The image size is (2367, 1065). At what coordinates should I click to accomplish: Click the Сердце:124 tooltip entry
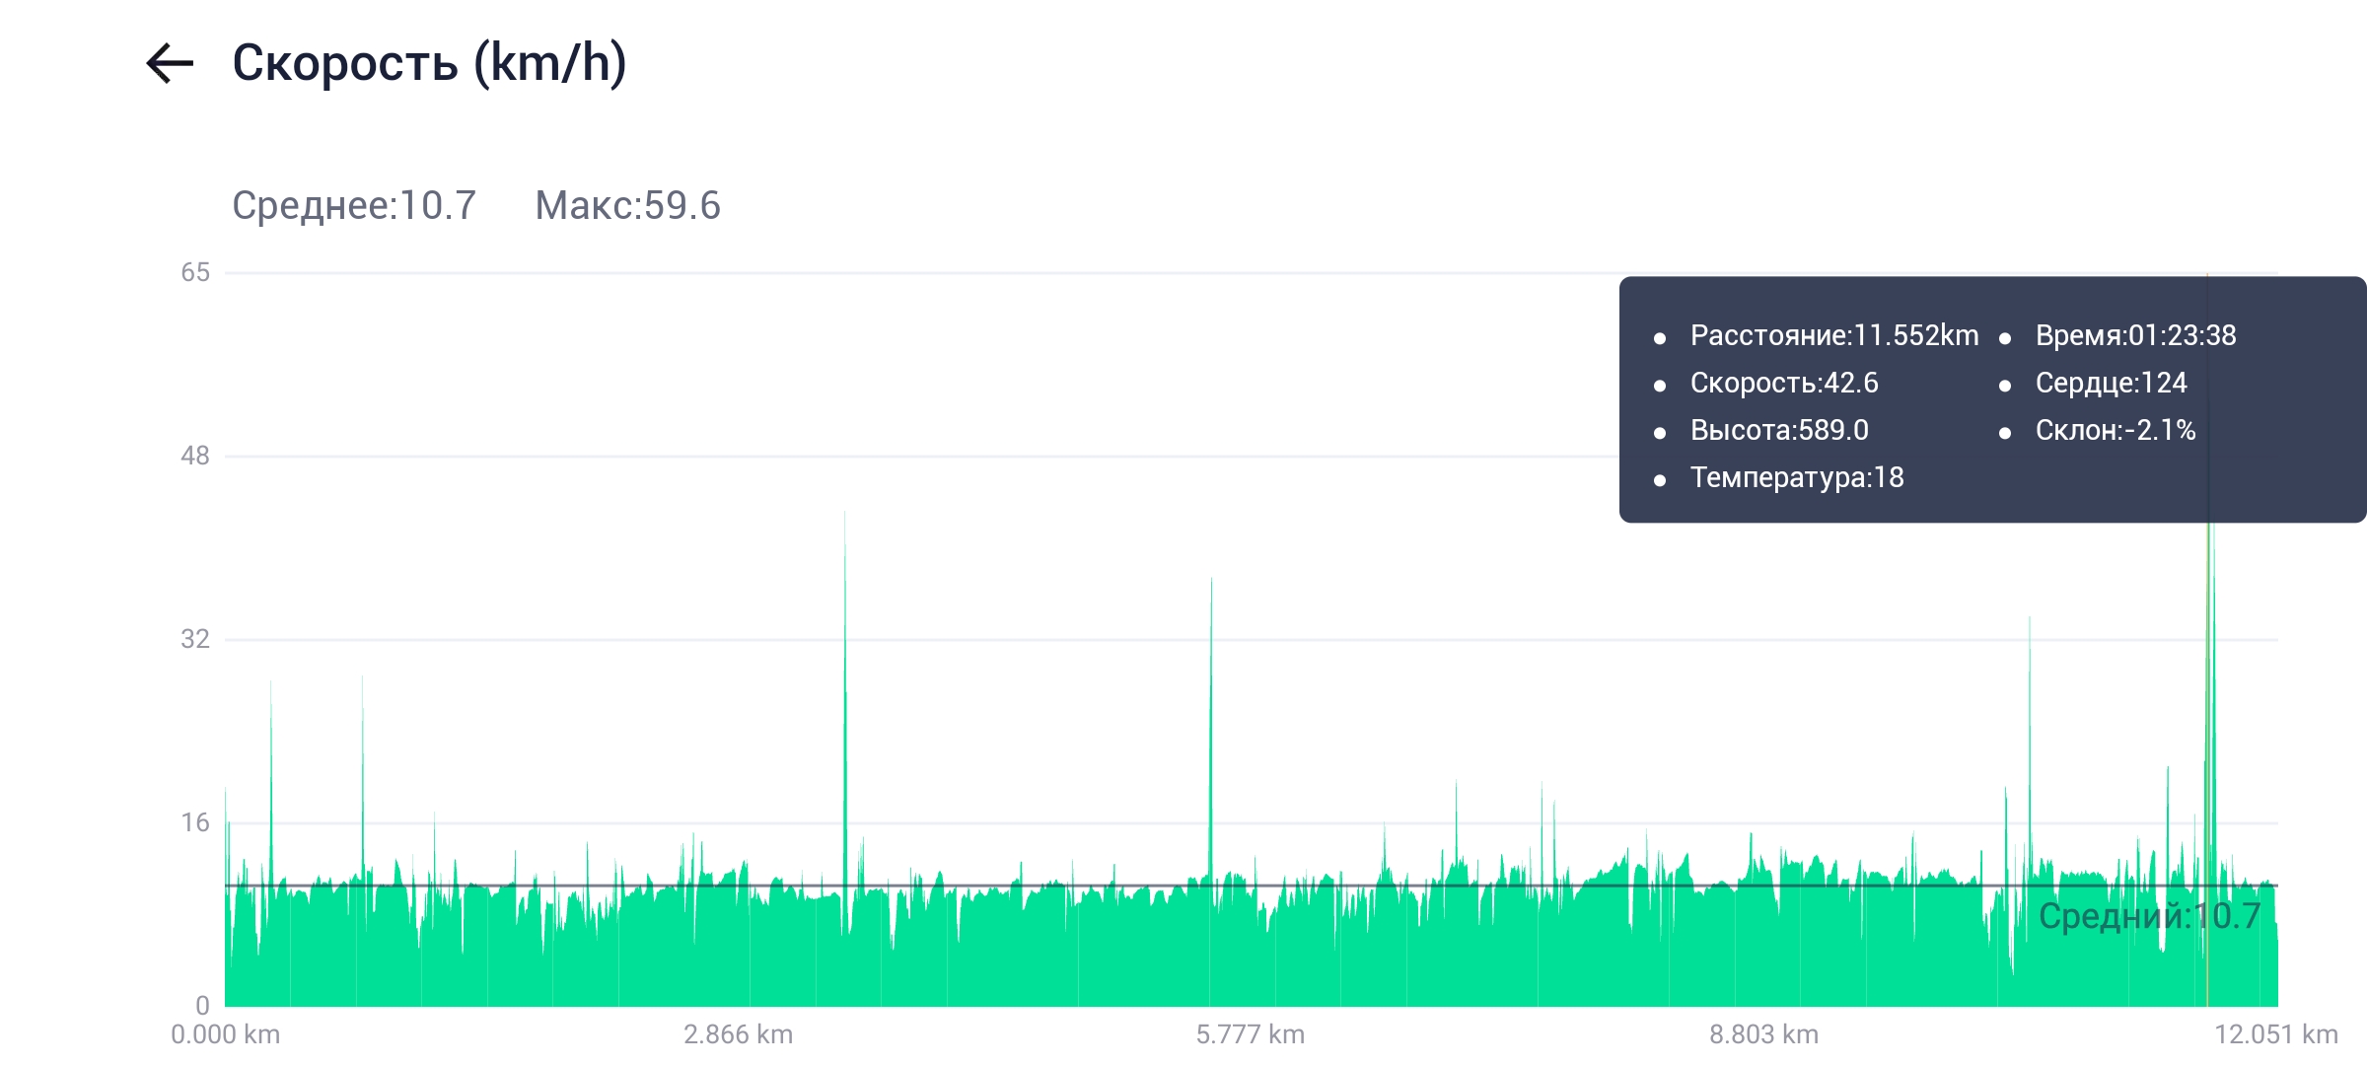[x=2111, y=384]
